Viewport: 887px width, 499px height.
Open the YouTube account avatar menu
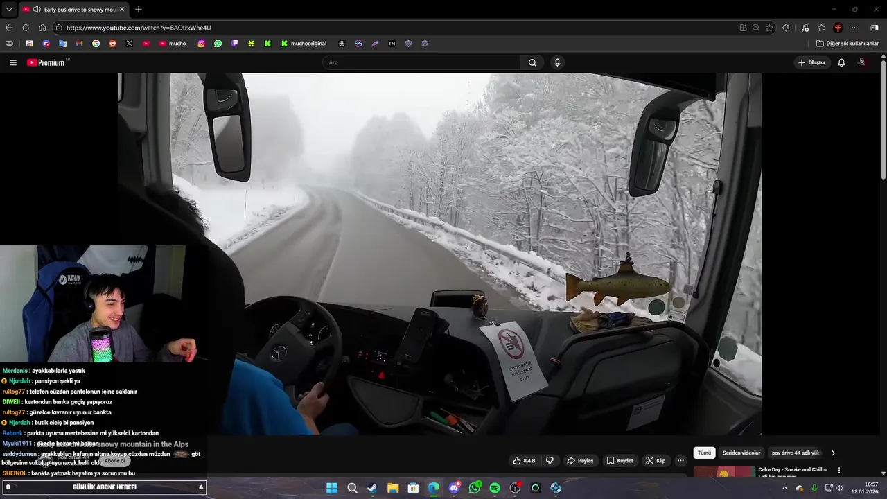point(862,62)
